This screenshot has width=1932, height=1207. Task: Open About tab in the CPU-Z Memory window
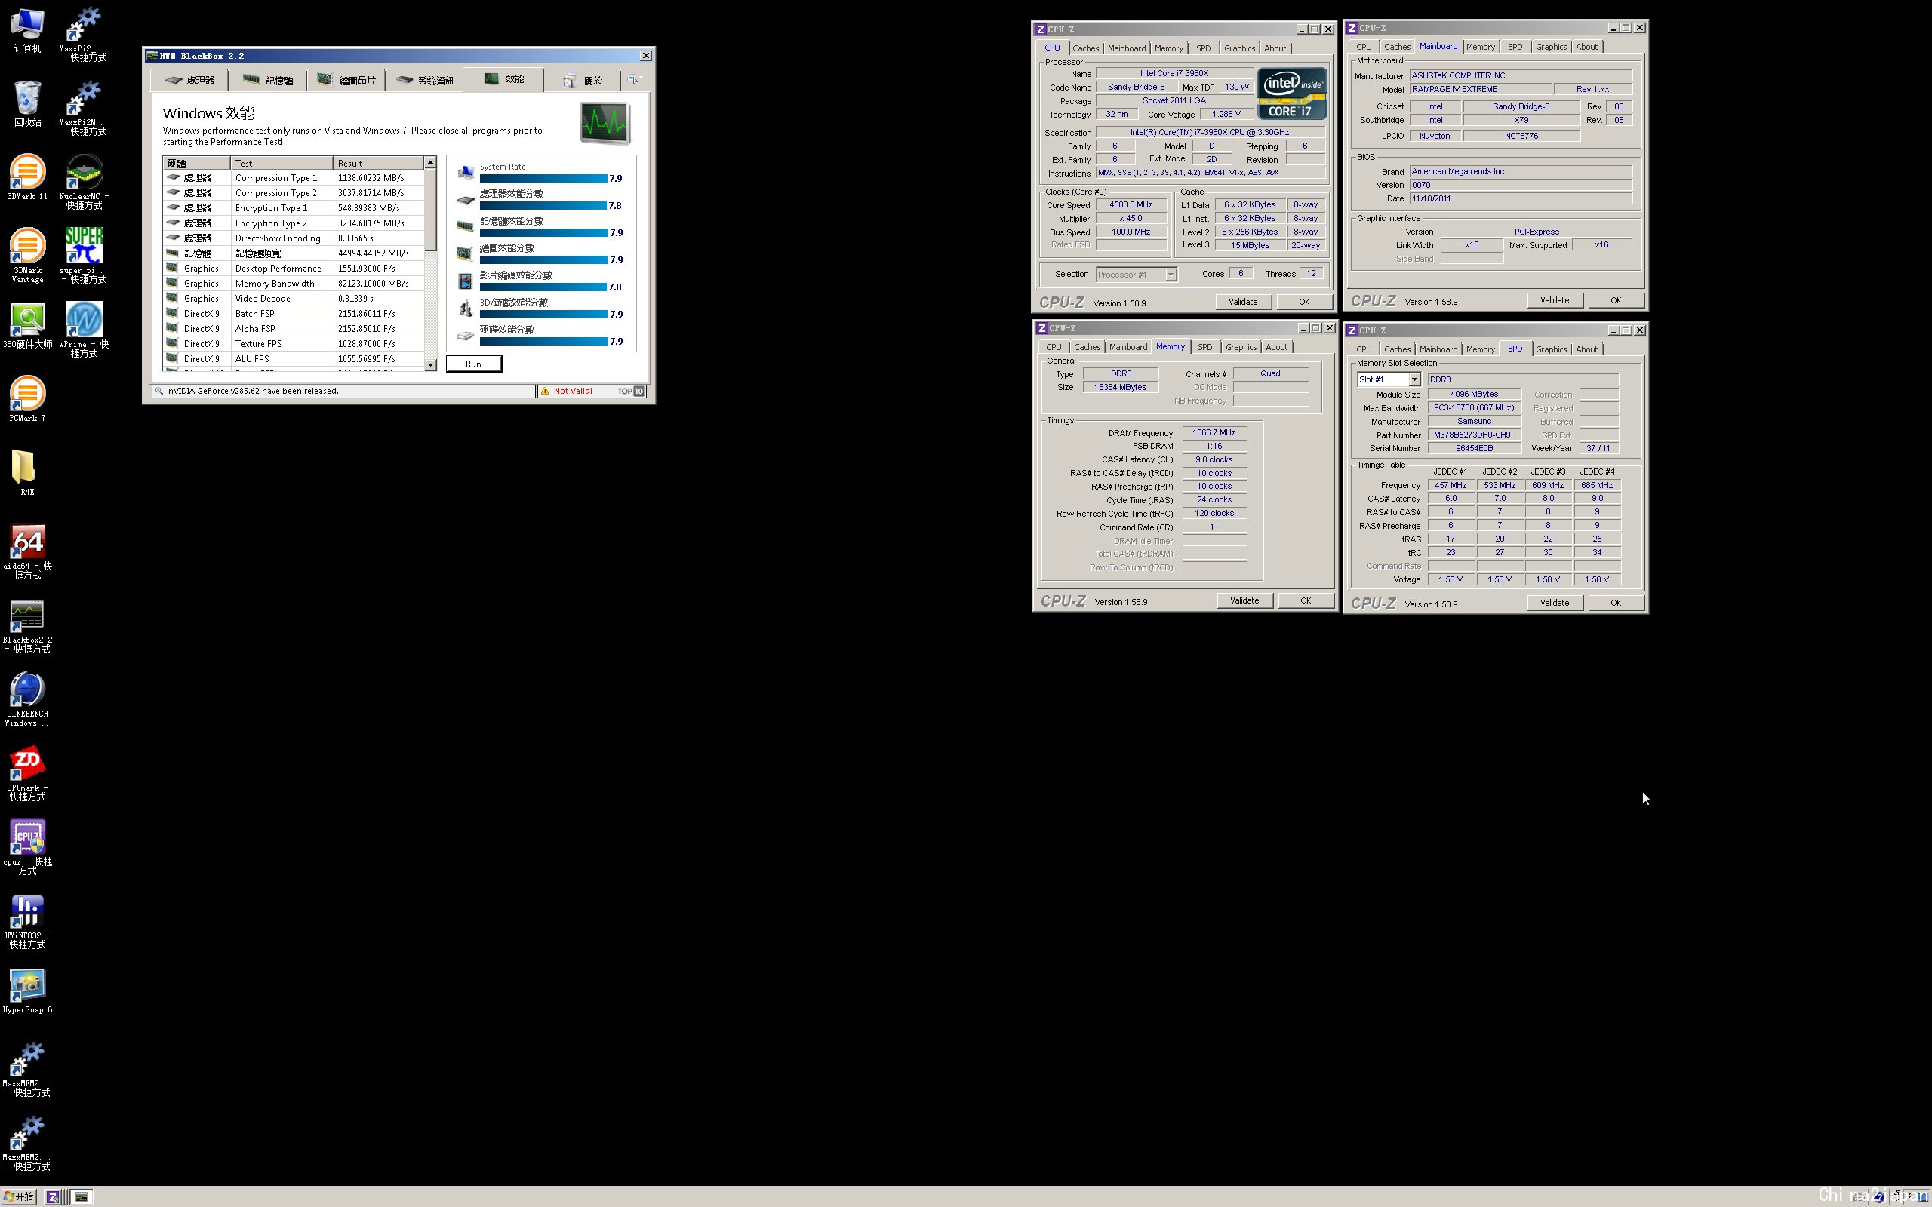click(x=1275, y=347)
